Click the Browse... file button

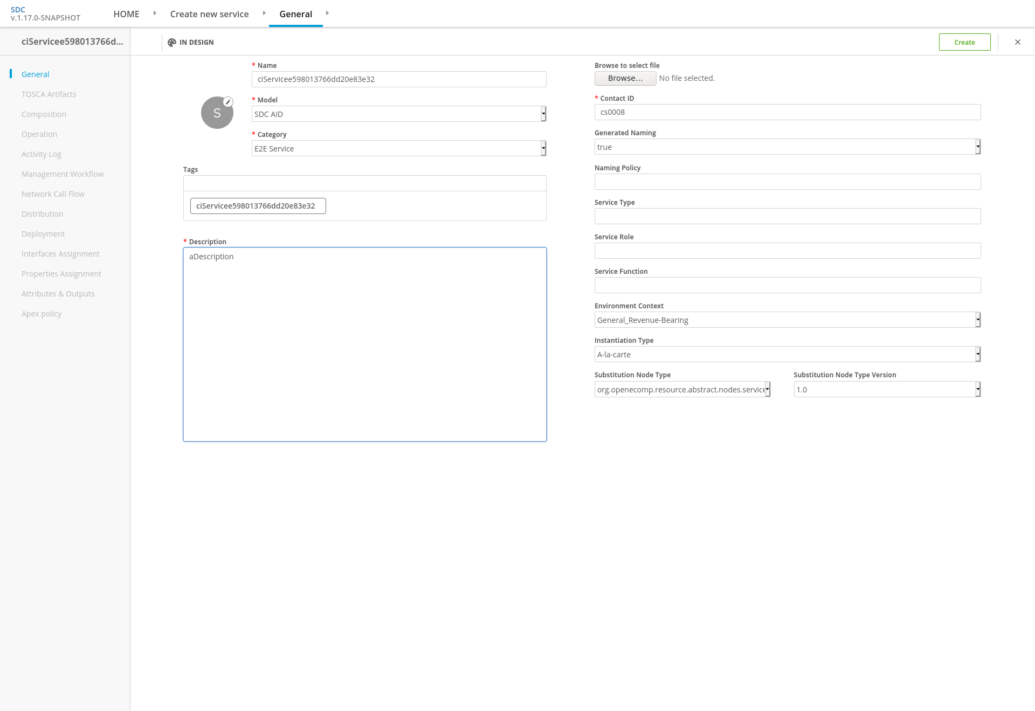click(x=625, y=78)
